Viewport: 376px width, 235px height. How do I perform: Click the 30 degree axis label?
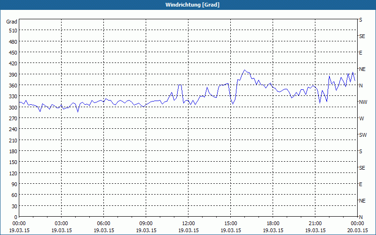coord(15,206)
